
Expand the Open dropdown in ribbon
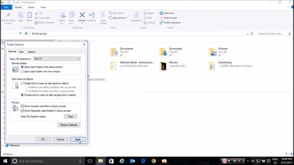click(x=150, y=13)
